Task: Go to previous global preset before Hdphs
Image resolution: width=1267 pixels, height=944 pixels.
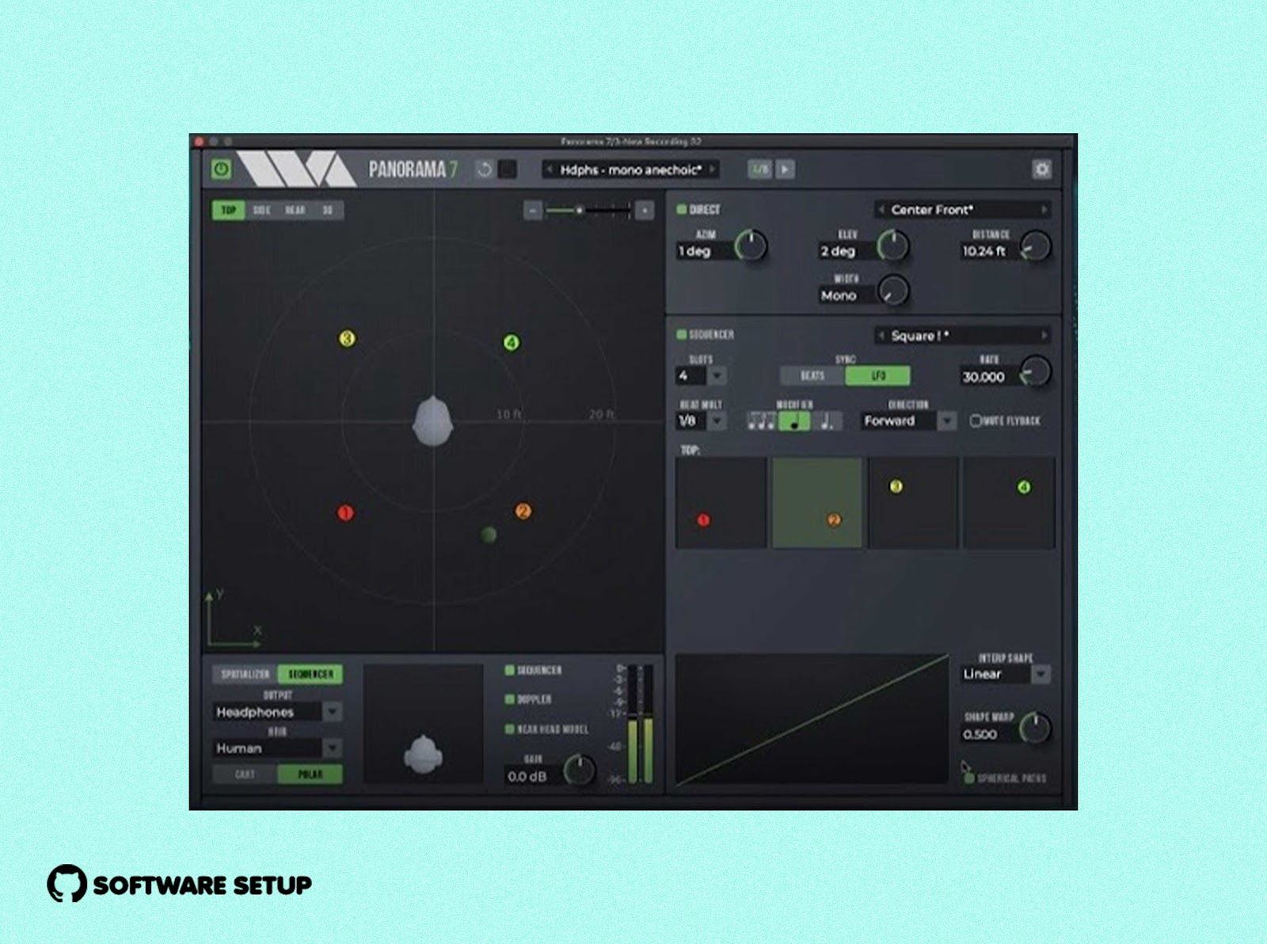Action: pos(549,169)
